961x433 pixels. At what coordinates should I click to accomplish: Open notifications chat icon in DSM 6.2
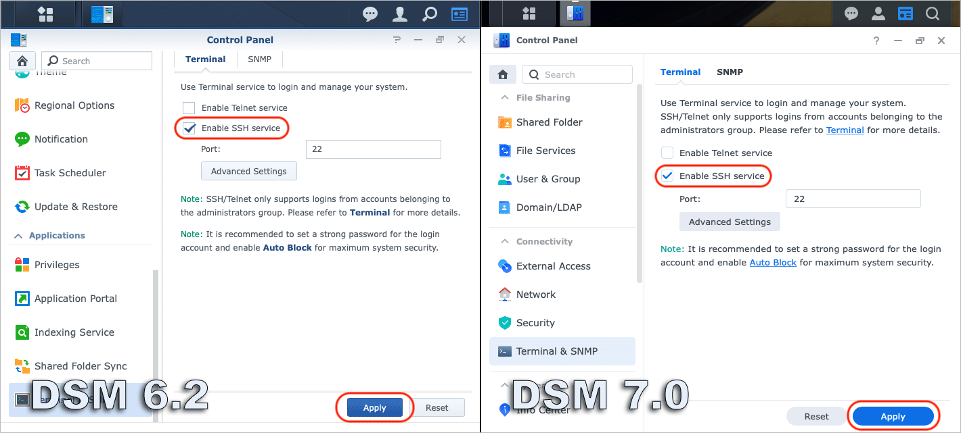pos(370,14)
